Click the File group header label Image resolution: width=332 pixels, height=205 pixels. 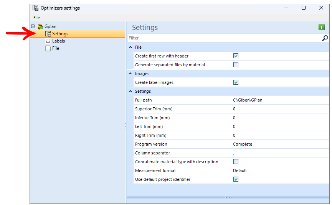[138, 47]
